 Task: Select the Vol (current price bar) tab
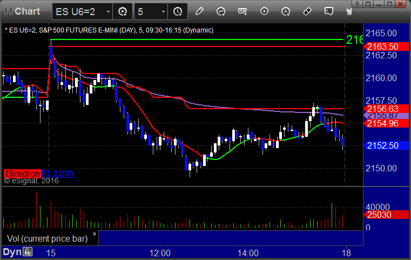coord(47,238)
